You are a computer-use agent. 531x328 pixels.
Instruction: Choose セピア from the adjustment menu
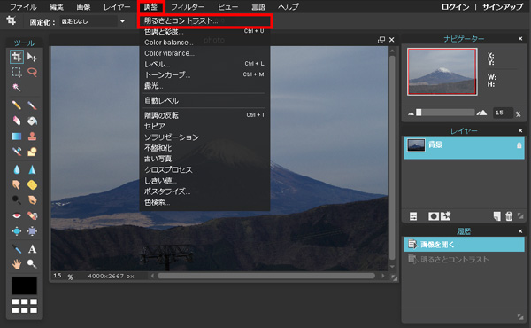[155, 126]
